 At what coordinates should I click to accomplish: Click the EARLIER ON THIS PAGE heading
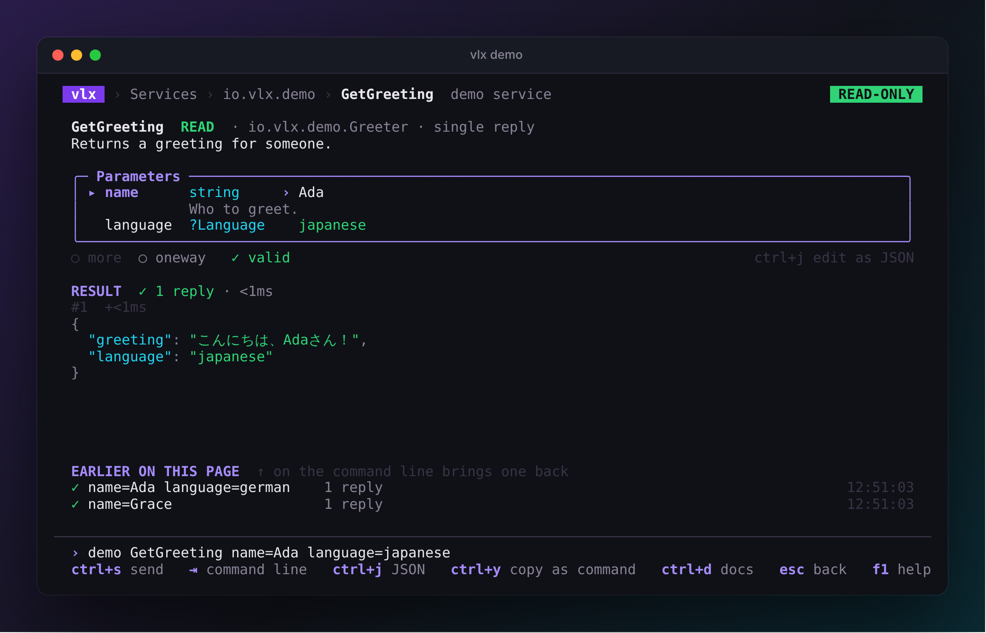click(155, 471)
